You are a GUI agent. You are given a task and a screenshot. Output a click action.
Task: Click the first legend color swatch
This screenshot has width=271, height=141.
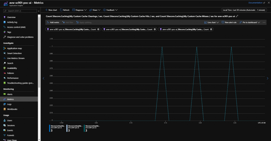[x=49, y=128]
